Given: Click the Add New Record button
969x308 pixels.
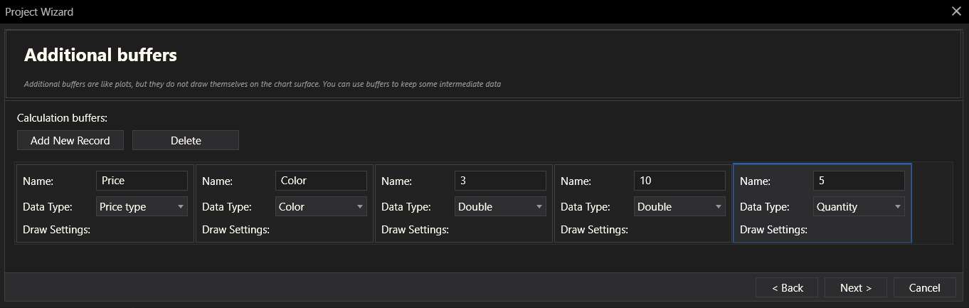Looking at the screenshot, I should point(70,140).
